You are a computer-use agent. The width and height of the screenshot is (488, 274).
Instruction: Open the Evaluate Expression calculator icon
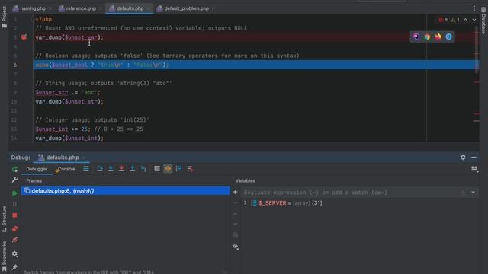click(x=157, y=169)
